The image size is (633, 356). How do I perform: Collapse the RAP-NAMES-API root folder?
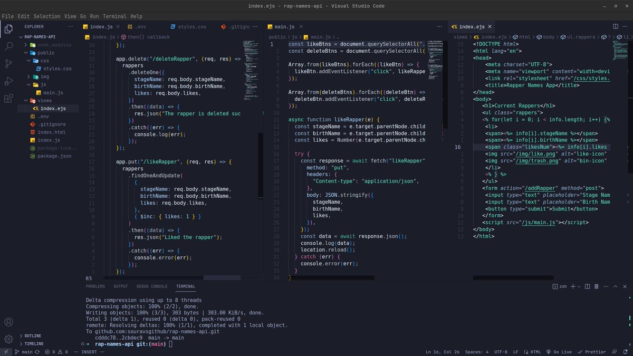pyautogui.click(x=40, y=37)
